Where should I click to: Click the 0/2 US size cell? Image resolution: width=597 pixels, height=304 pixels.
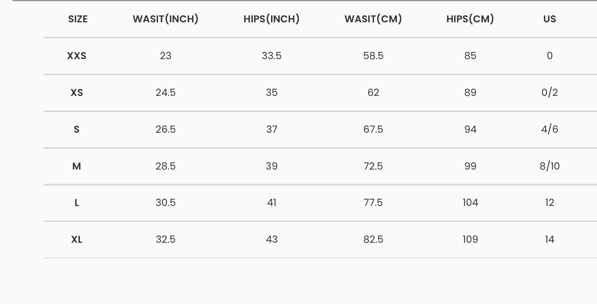[x=549, y=93]
